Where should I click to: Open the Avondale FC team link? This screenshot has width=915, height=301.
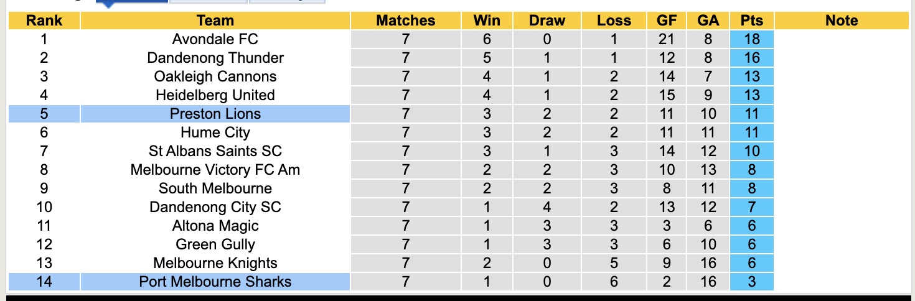[x=215, y=39]
